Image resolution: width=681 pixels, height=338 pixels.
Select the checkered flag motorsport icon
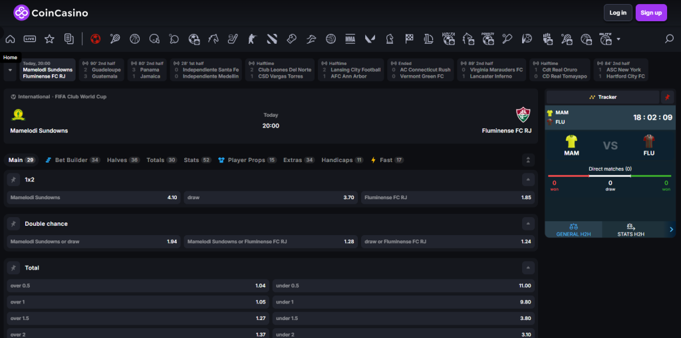pyautogui.click(x=409, y=39)
